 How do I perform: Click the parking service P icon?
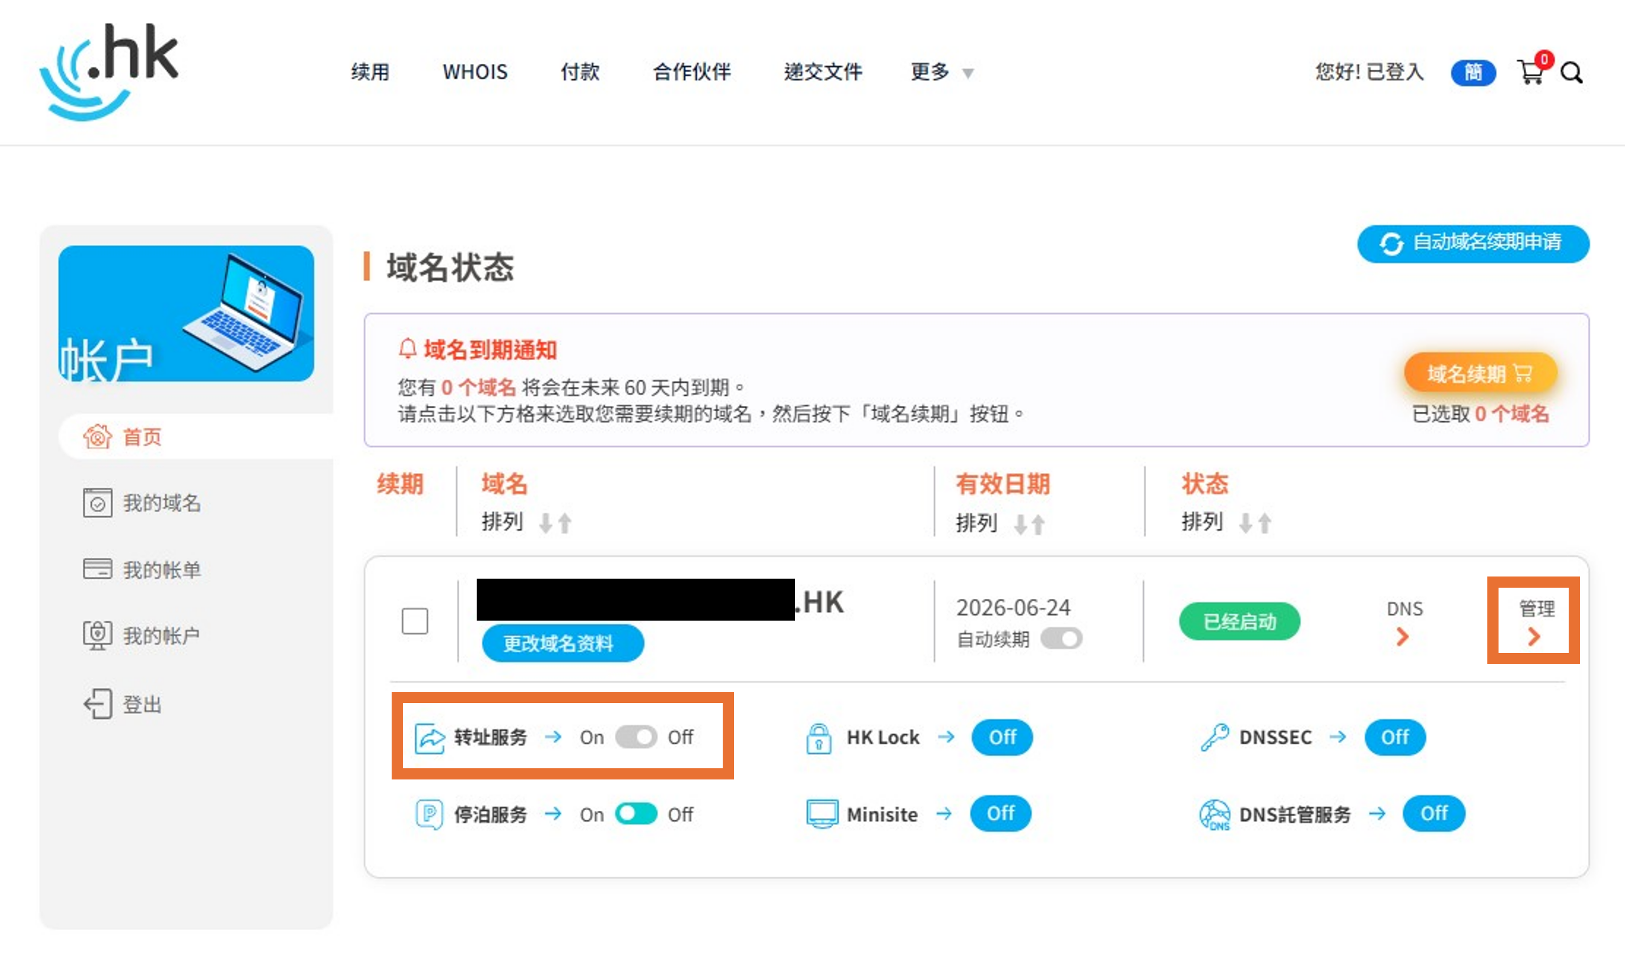tap(429, 815)
